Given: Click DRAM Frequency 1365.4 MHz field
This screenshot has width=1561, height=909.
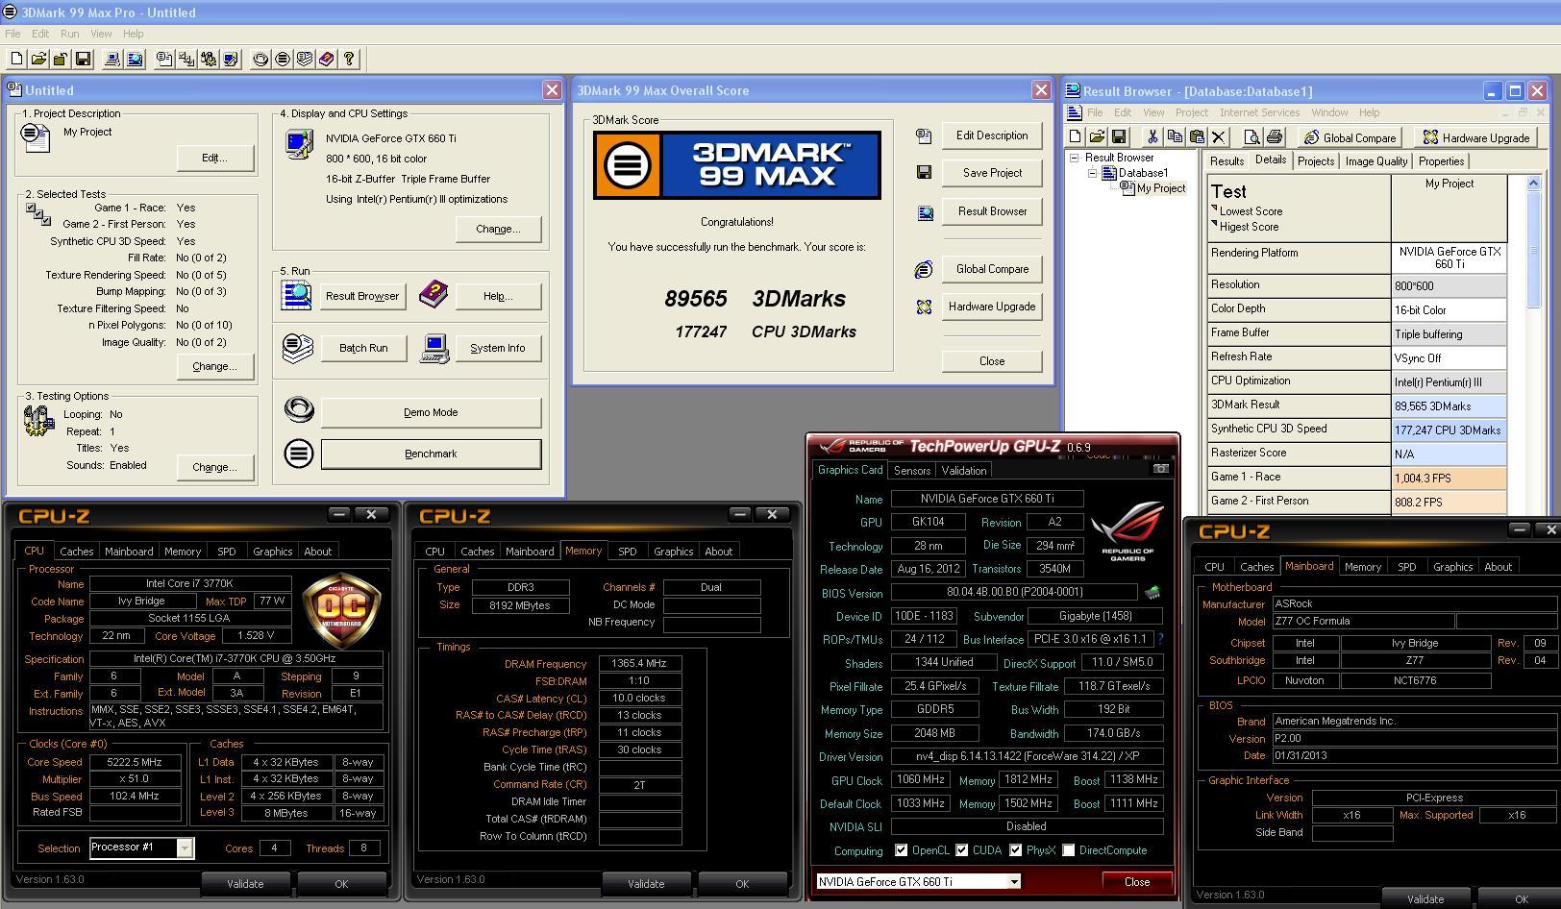Looking at the screenshot, I should point(639,663).
